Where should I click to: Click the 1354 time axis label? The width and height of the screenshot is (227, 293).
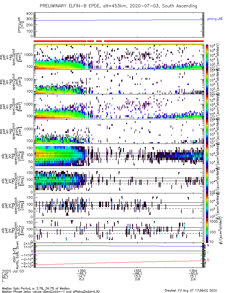(x=193, y=271)
